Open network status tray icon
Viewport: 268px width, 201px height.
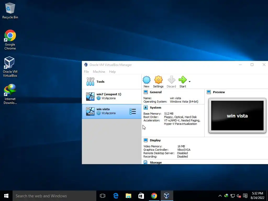[x=233, y=196]
